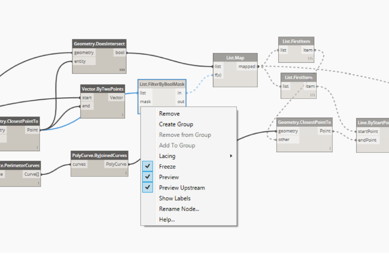389x257 pixels.
Task: Click Show Labels in the context menu
Action: click(x=174, y=199)
